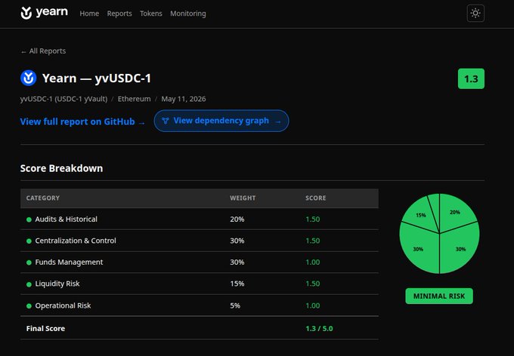The height and width of the screenshot is (356, 514).
Task: Select the Liquidity Risk row label
Action: (57, 284)
